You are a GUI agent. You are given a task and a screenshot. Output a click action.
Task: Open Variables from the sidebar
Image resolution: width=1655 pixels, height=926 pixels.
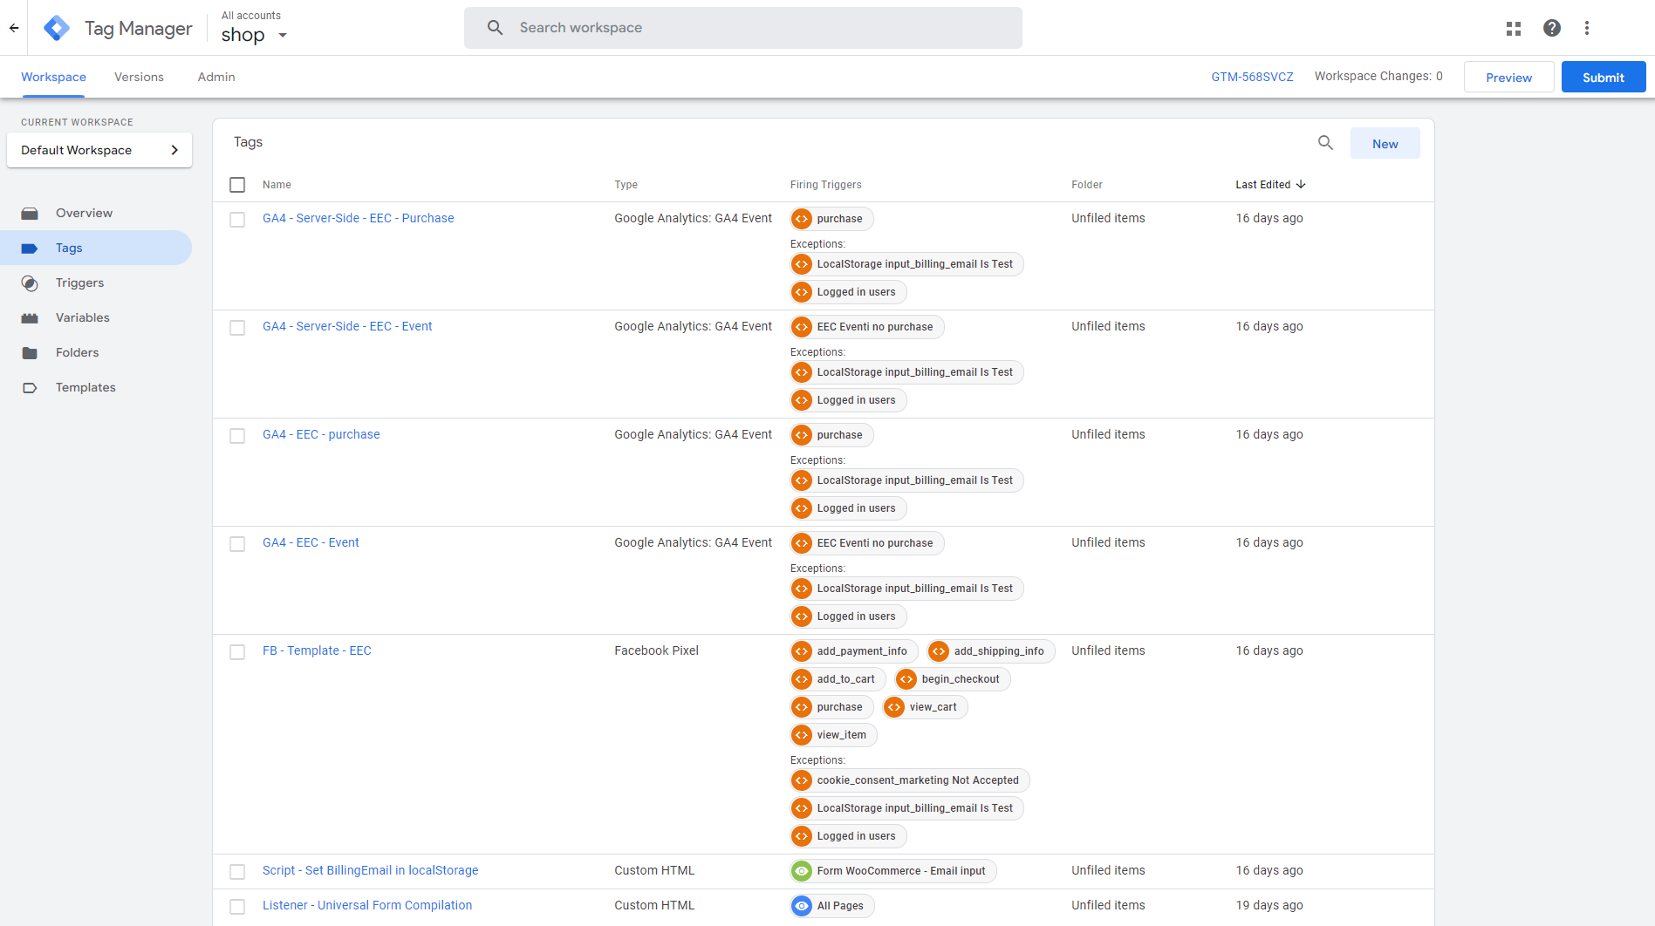tap(82, 317)
